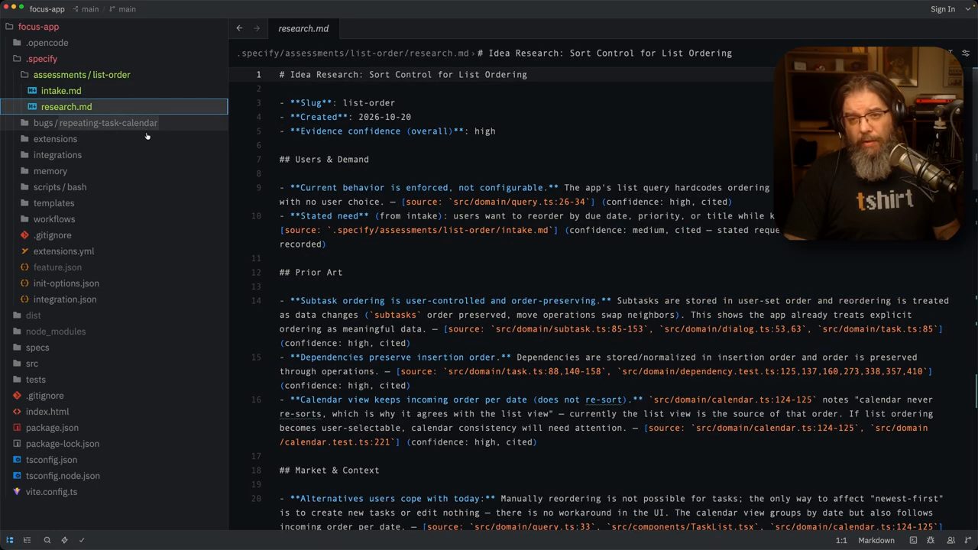Click the lightning bolt icon in status bar
Screen dimensions: 978x550
pos(64,540)
